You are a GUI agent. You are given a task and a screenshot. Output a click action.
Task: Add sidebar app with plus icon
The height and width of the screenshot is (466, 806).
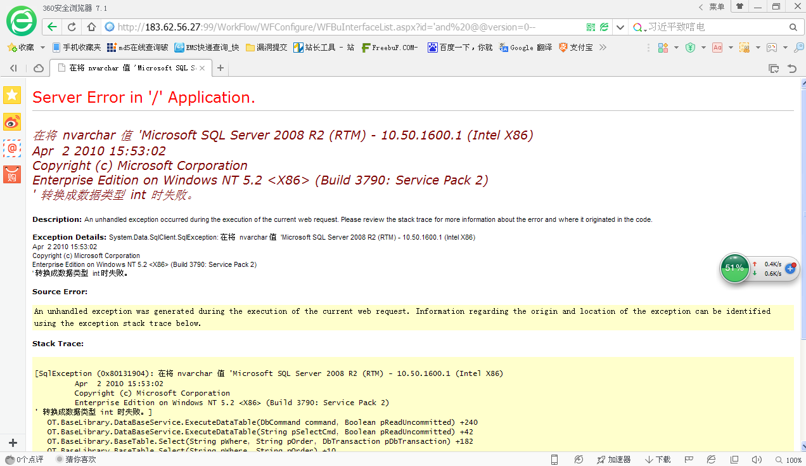click(13, 443)
